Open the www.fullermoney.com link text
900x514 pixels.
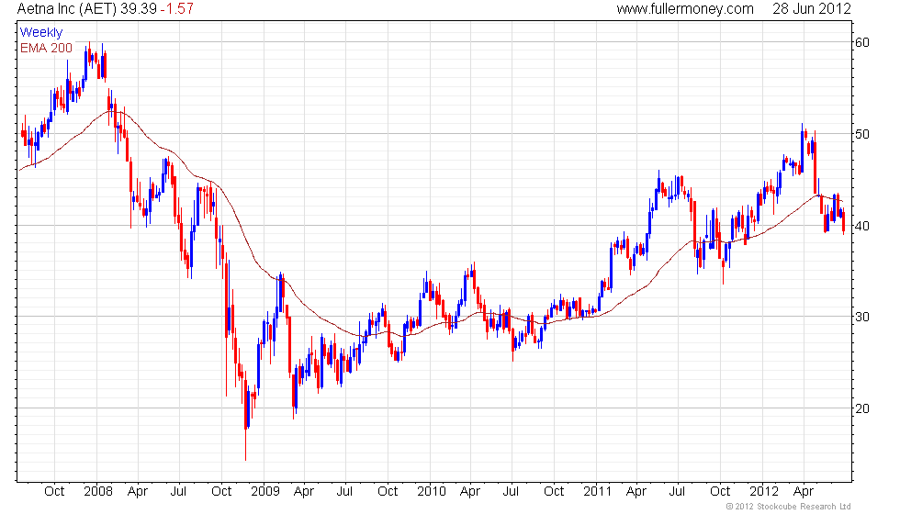coord(685,8)
